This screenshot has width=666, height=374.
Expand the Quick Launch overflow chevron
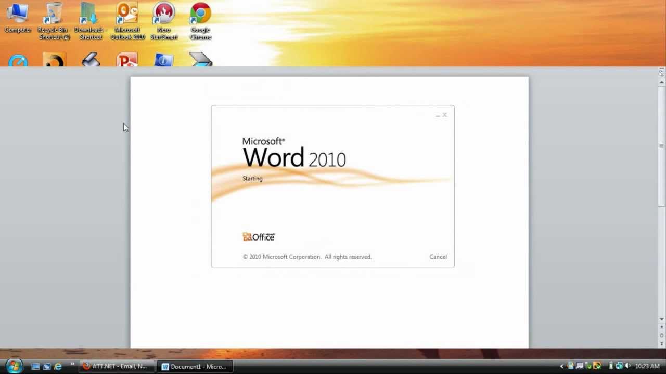(x=72, y=364)
